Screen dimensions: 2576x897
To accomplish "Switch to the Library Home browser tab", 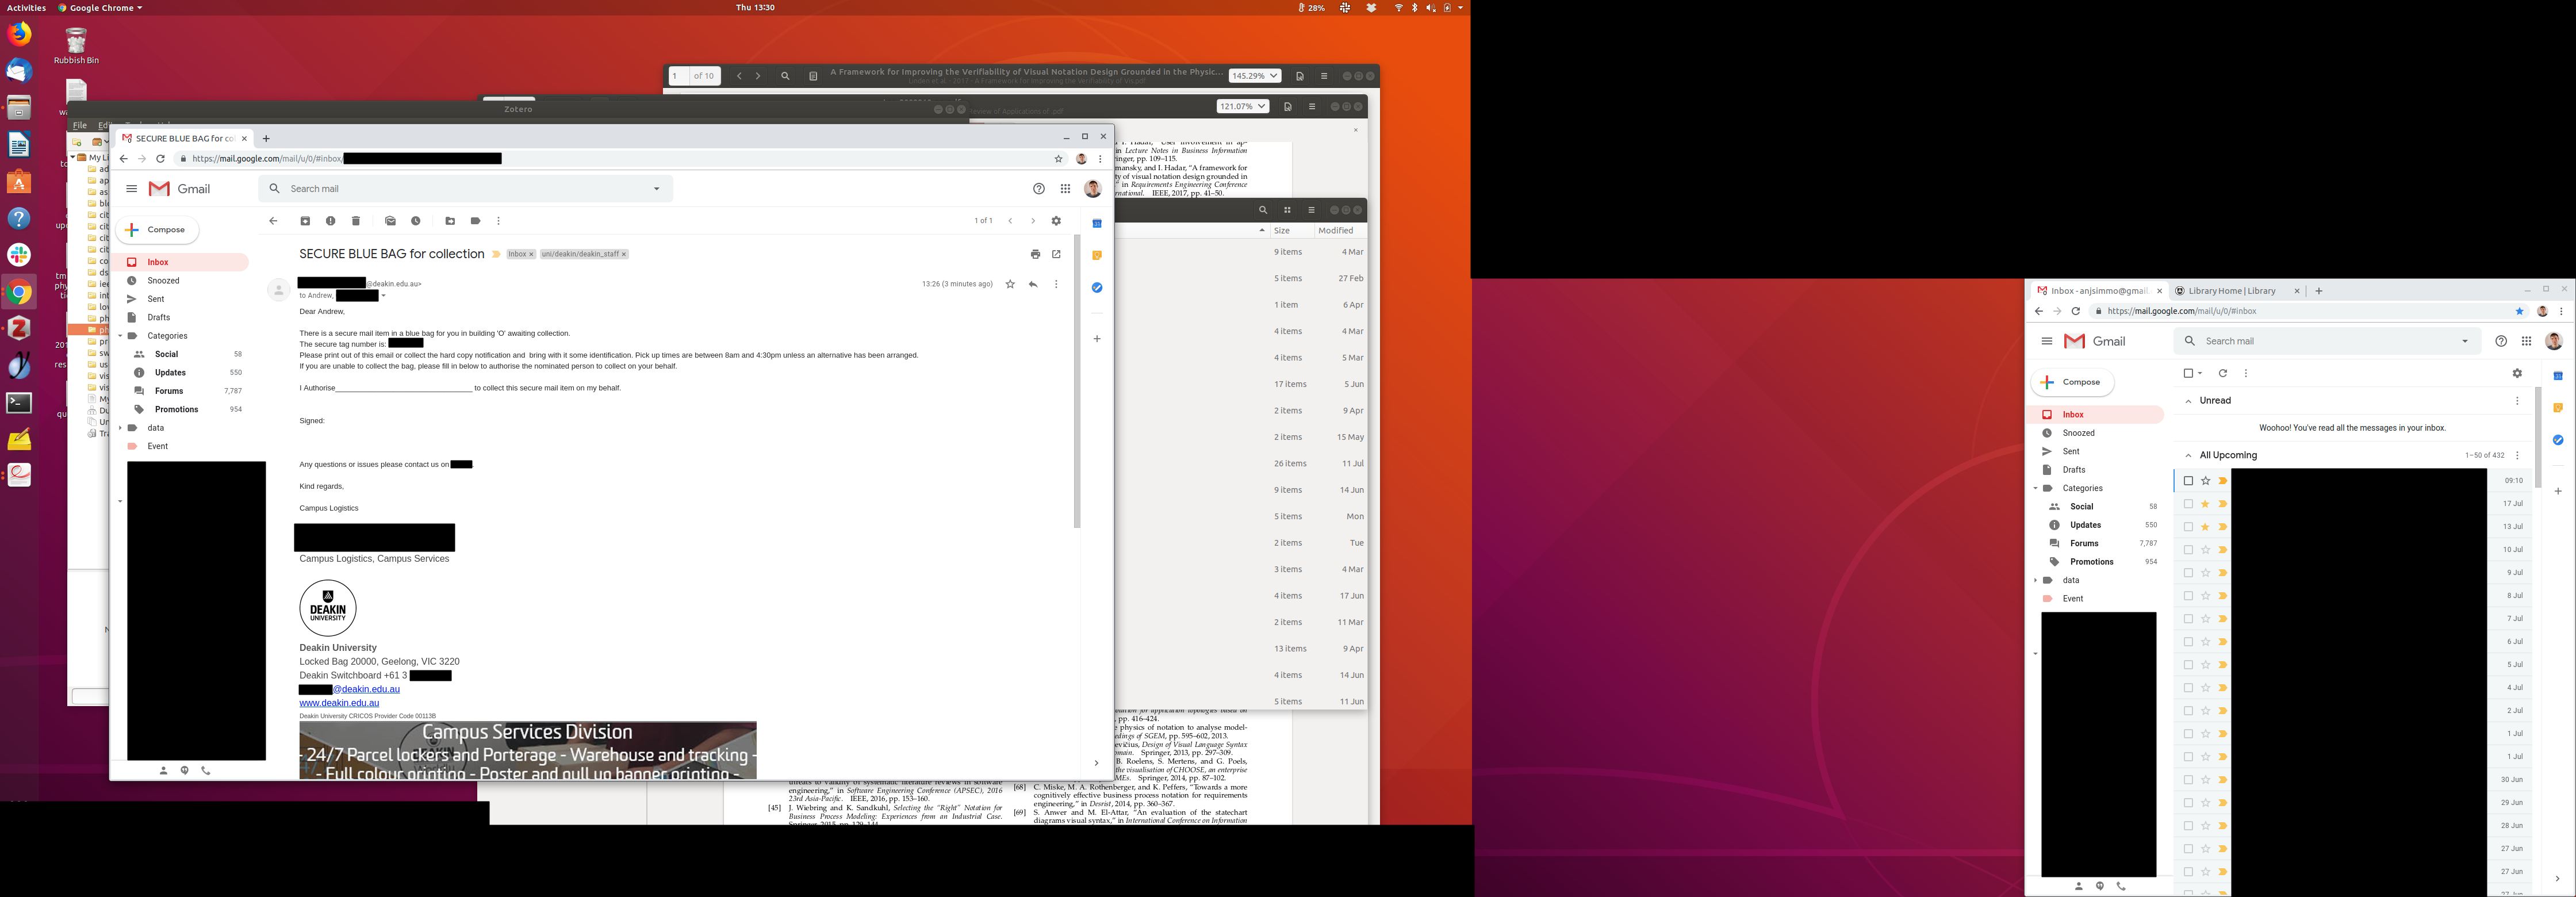I will click(2231, 291).
